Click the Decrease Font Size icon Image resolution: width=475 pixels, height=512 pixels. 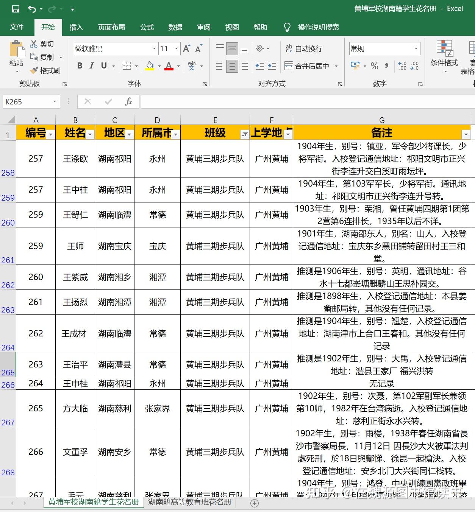click(x=199, y=48)
